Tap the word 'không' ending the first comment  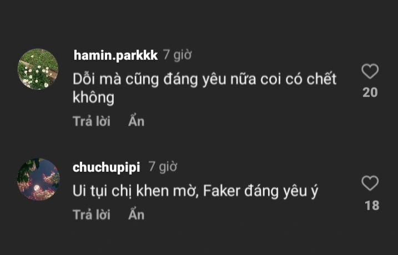pos(93,98)
